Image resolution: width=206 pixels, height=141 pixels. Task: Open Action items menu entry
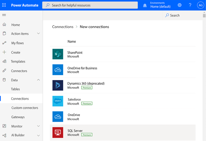[x=20, y=34]
